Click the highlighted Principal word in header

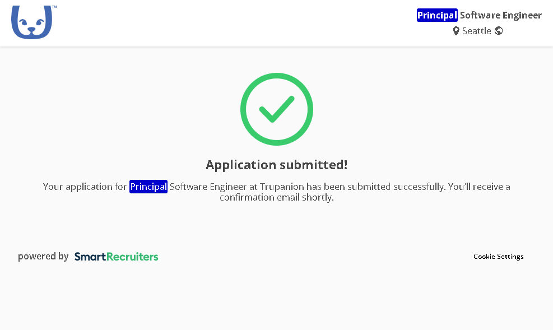point(437,15)
